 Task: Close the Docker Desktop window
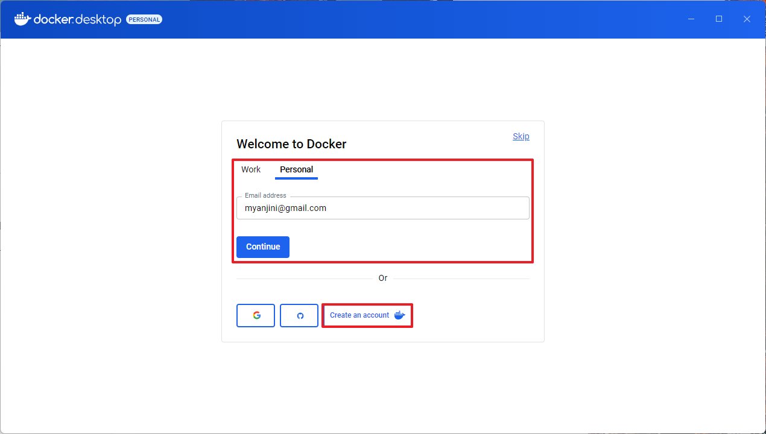pos(747,19)
